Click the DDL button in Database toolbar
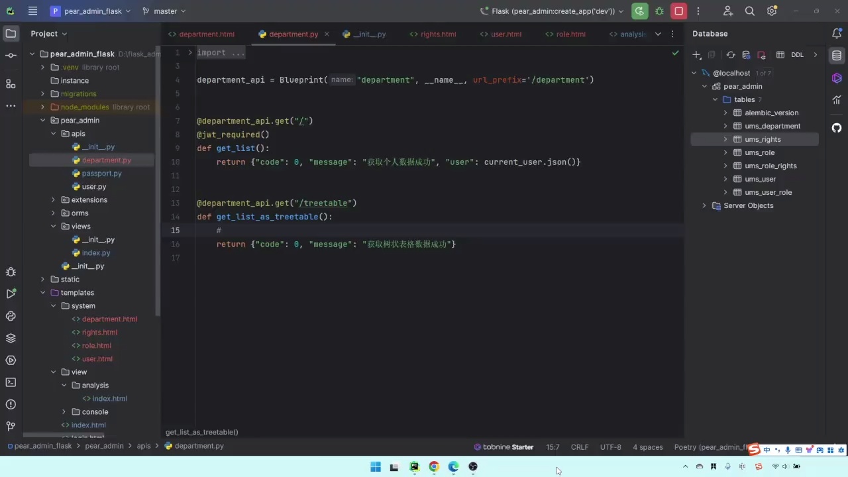 click(x=797, y=55)
